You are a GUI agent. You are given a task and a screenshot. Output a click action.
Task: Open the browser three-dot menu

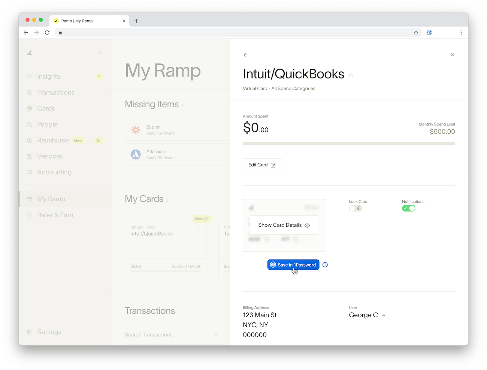click(x=461, y=33)
